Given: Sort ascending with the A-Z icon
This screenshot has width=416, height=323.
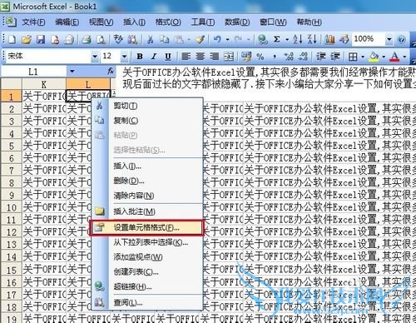Looking at the screenshot, I should pos(298,40).
